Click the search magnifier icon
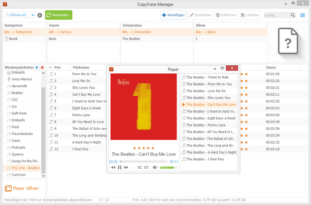The image size is (311, 205). [x=293, y=15]
